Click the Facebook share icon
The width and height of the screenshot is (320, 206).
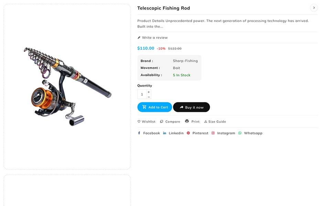click(x=139, y=133)
